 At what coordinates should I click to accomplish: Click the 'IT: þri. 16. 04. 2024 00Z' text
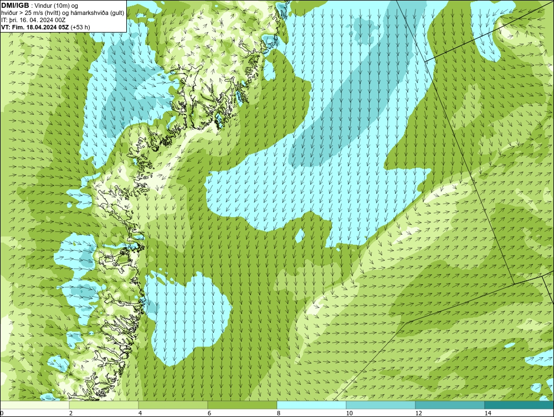click(x=33, y=20)
